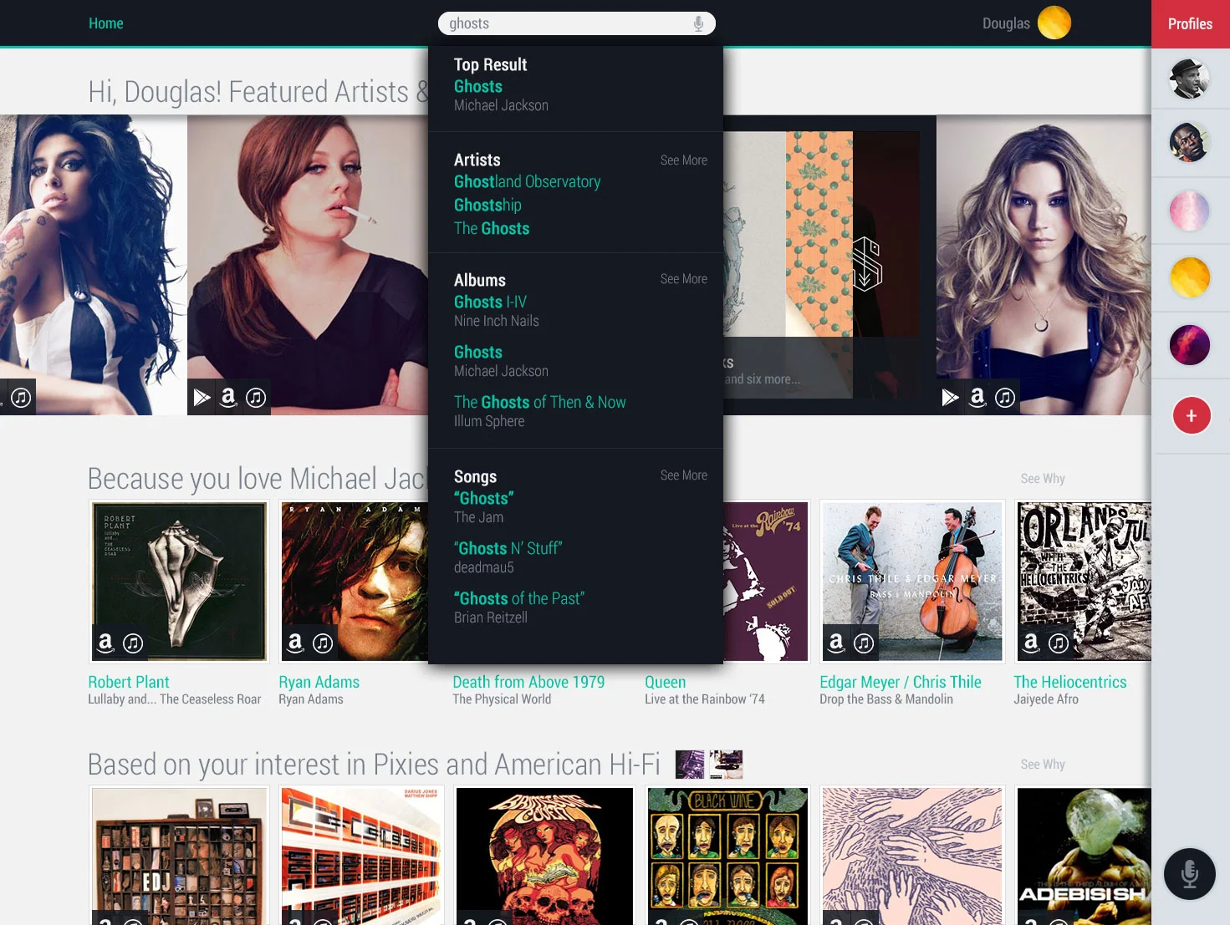
Task: Open Amazon icon on blonde woman's photo
Action: [x=977, y=397]
